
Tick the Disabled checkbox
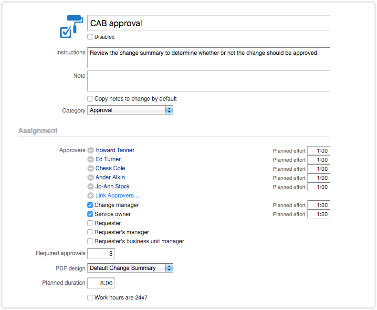pyautogui.click(x=90, y=37)
